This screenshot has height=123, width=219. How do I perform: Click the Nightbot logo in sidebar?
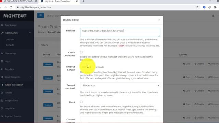point(15,16)
